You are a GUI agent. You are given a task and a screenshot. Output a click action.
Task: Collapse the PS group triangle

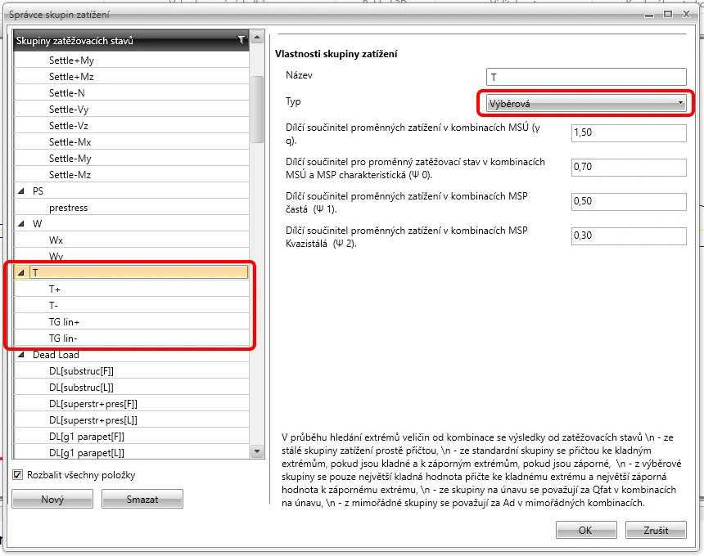point(20,191)
